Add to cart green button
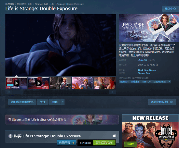This screenshot has width=179, height=148. 104,142
